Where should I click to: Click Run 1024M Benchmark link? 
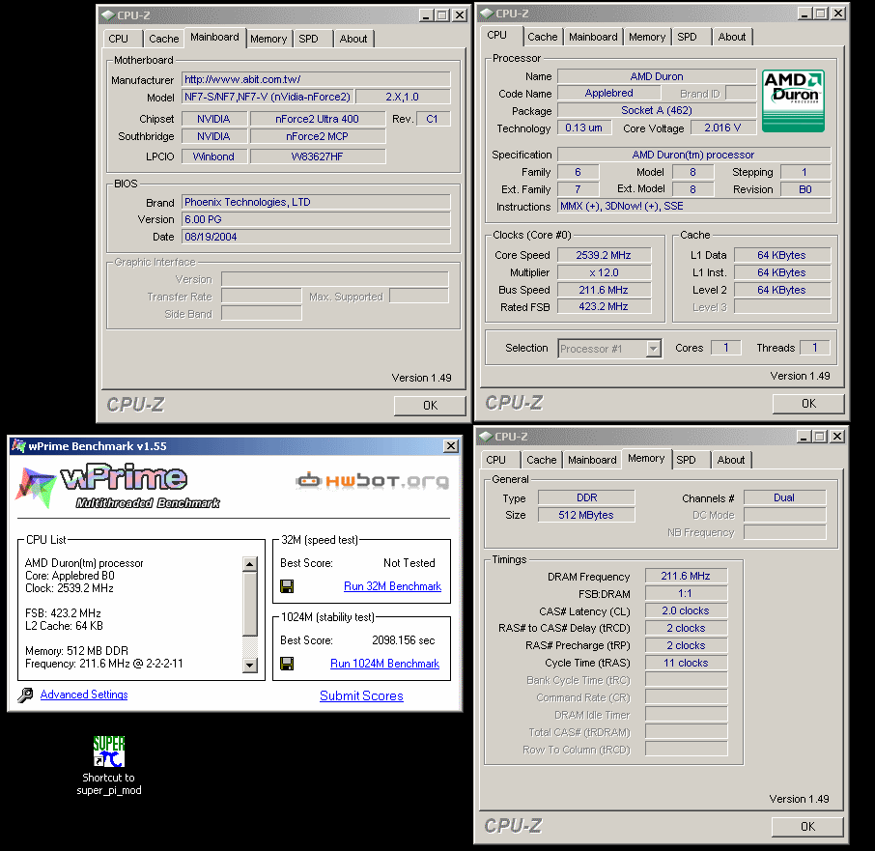click(x=384, y=664)
